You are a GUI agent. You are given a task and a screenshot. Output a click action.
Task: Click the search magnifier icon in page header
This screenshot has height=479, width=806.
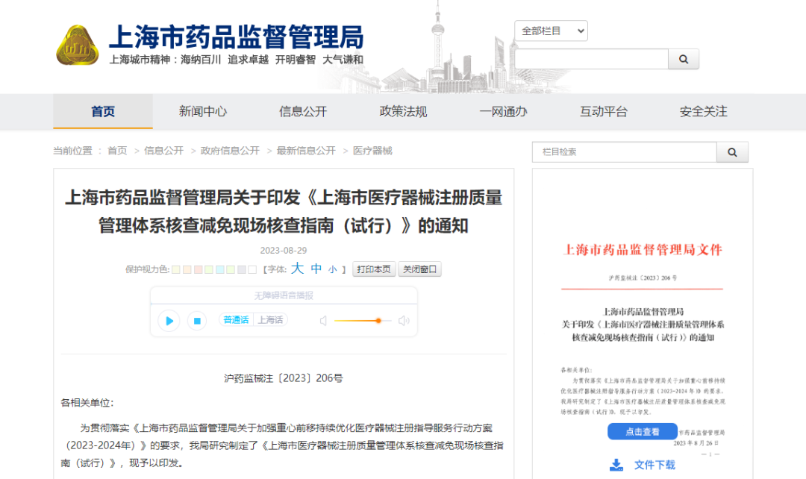[684, 58]
